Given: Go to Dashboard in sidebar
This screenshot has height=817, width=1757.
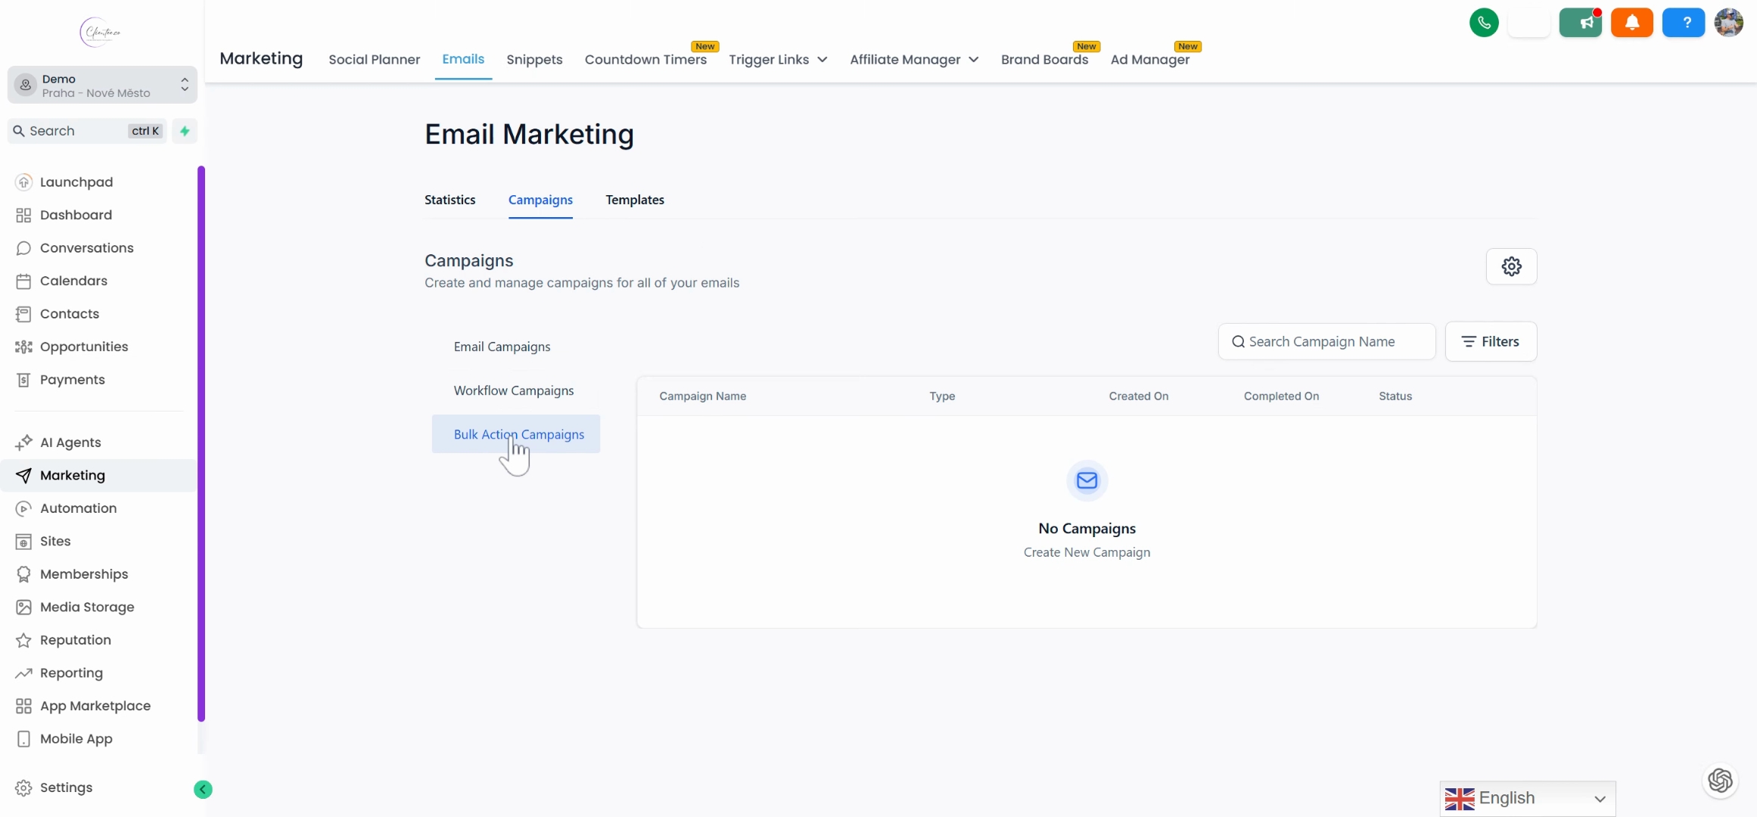Looking at the screenshot, I should tap(76, 215).
